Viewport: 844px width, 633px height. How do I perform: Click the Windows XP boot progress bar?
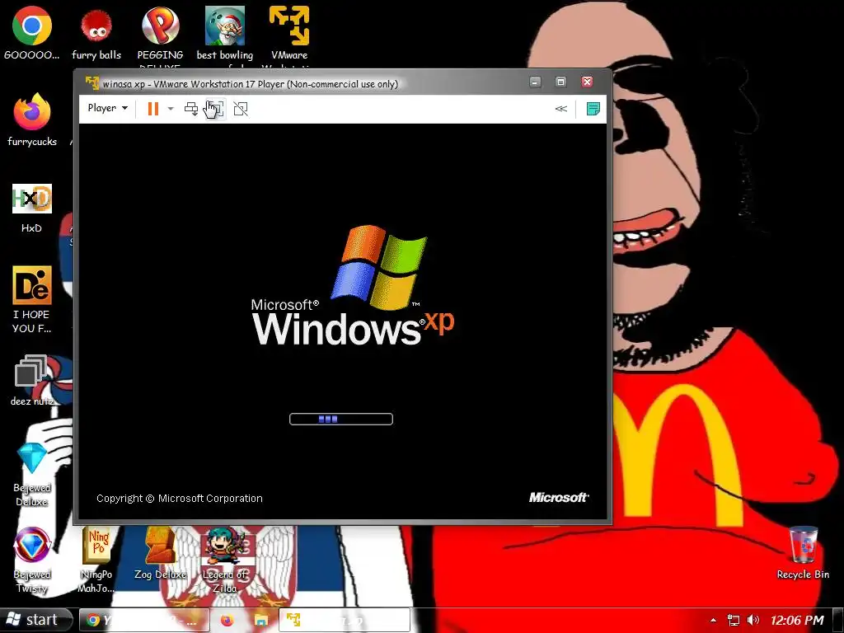point(341,419)
